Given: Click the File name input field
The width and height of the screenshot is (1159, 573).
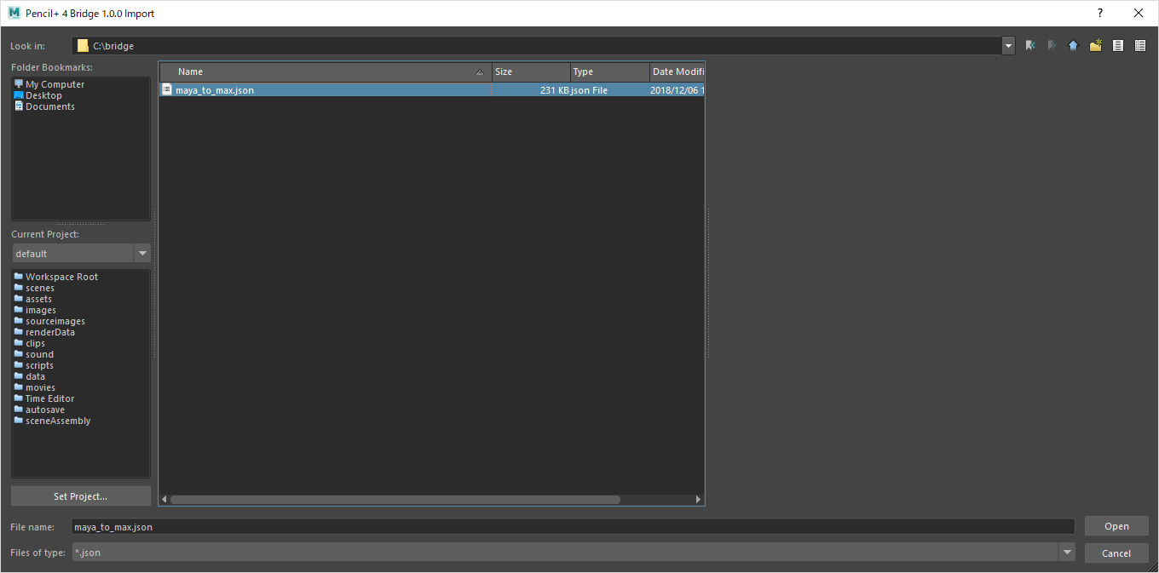Looking at the screenshot, I should click(572, 527).
